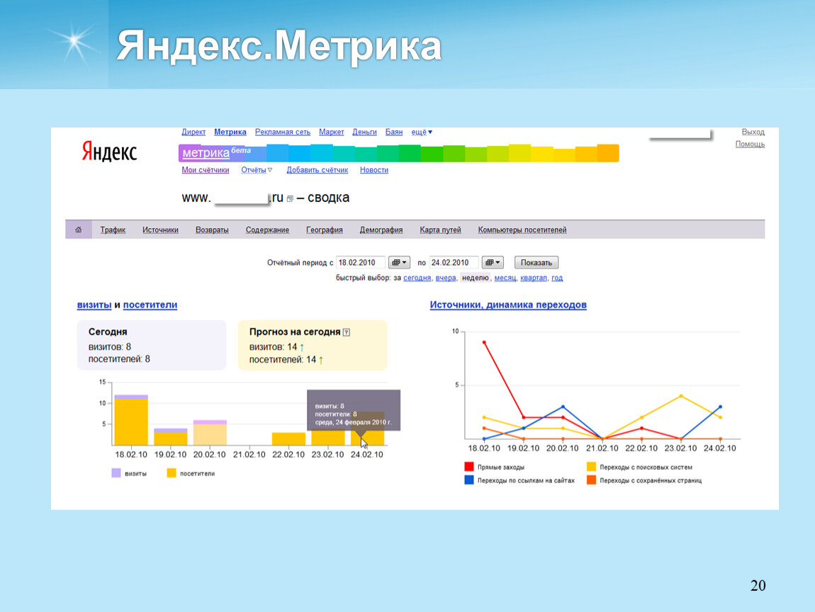Viewport: 815px width, 612px height.
Task: Open Мои счётчики
Action: 206,170
